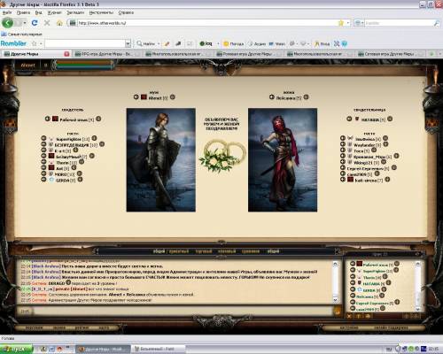This screenshot has height=354, width=443.
Task: Select the торговый chat channel tab
Action: (204, 251)
